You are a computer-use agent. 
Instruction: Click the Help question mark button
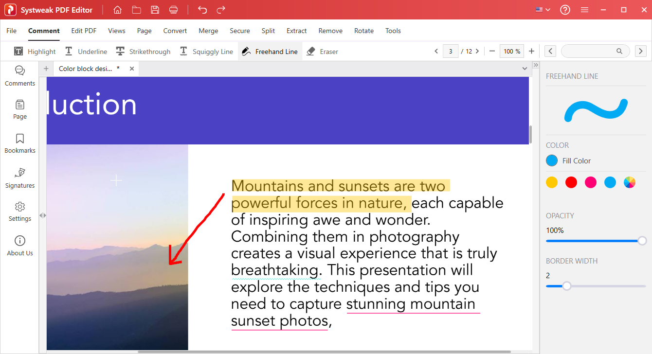pyautogui.click(x=565, y=9)
